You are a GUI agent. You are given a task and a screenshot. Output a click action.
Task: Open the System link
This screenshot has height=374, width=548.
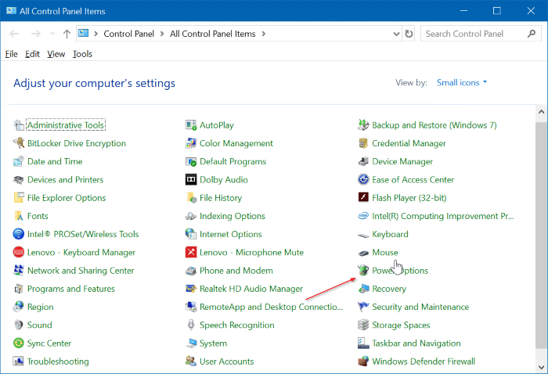pos(213,343)
